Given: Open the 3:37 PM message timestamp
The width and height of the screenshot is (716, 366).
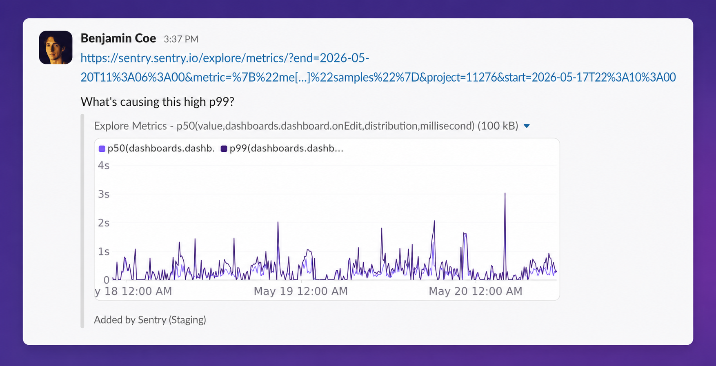Looking at the screenshot, I should click(x=181, y=39).
